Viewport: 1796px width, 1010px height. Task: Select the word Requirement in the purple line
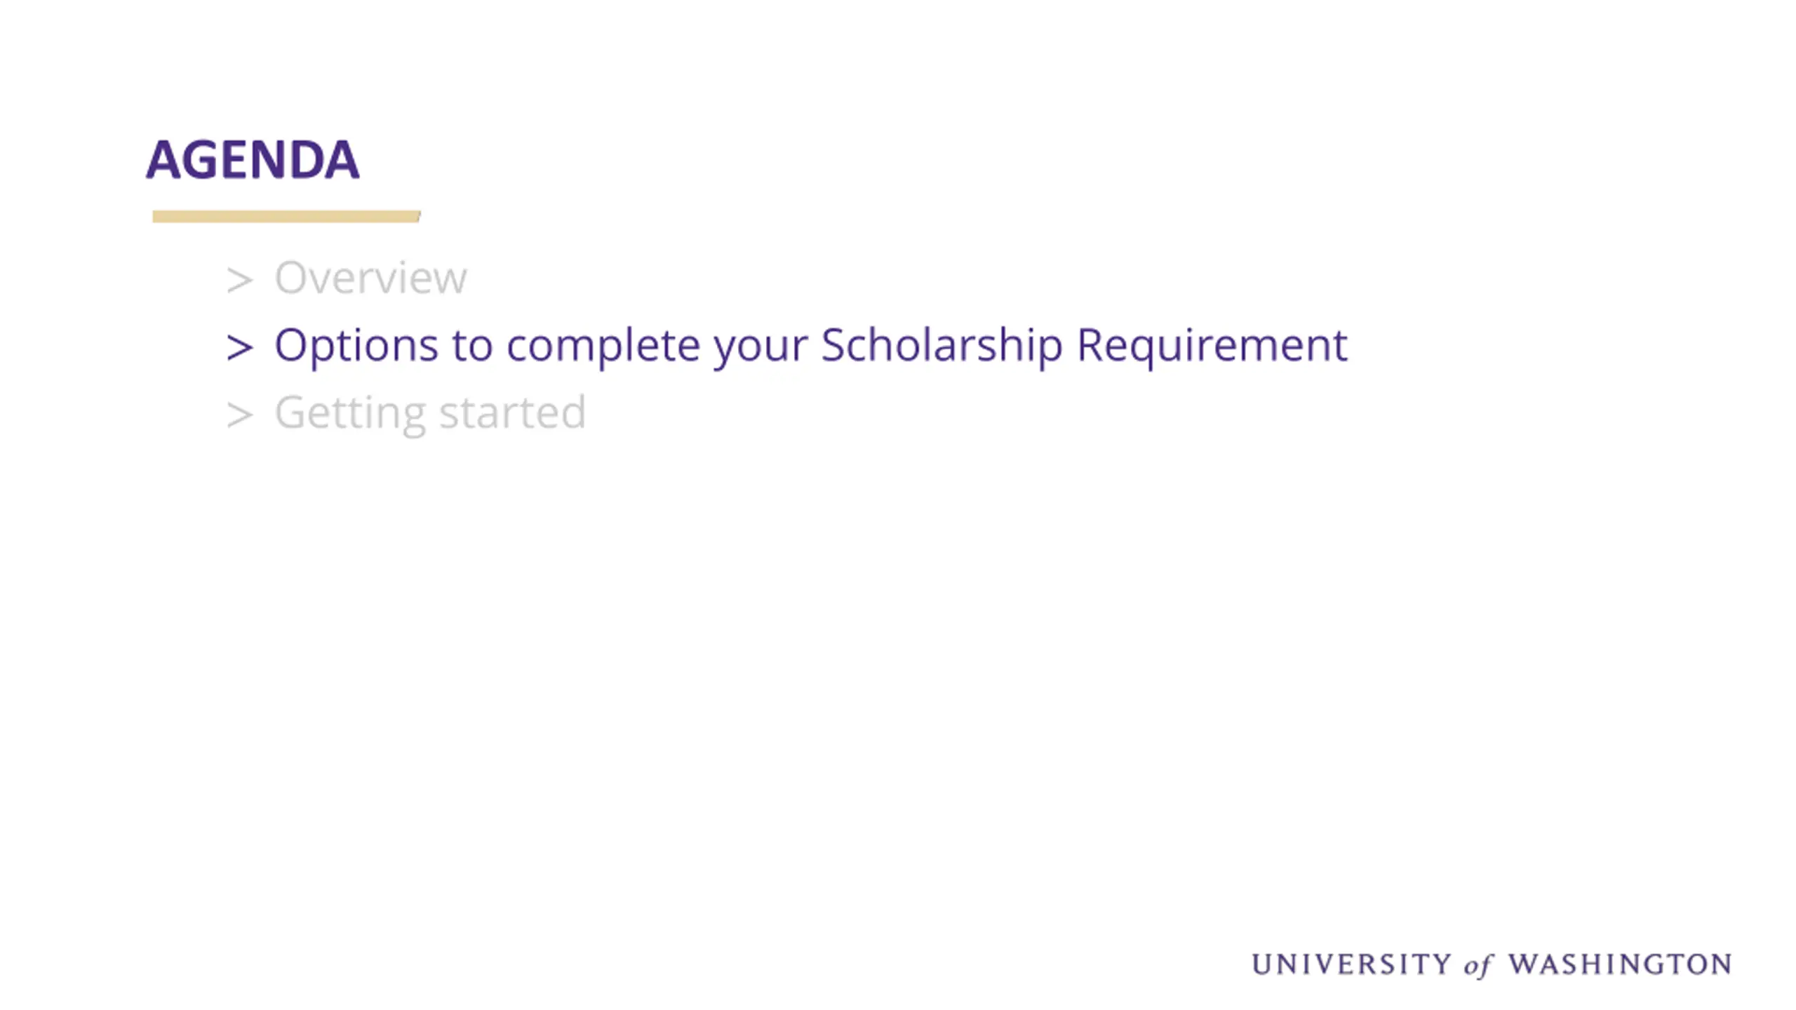tap(1212, 346)
